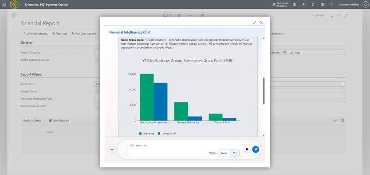Image resolution: width=370 pixels, height=175 pixels.
Task: Click the Business Group Code label
Action: pyautogui.click(x=33, y=106)
